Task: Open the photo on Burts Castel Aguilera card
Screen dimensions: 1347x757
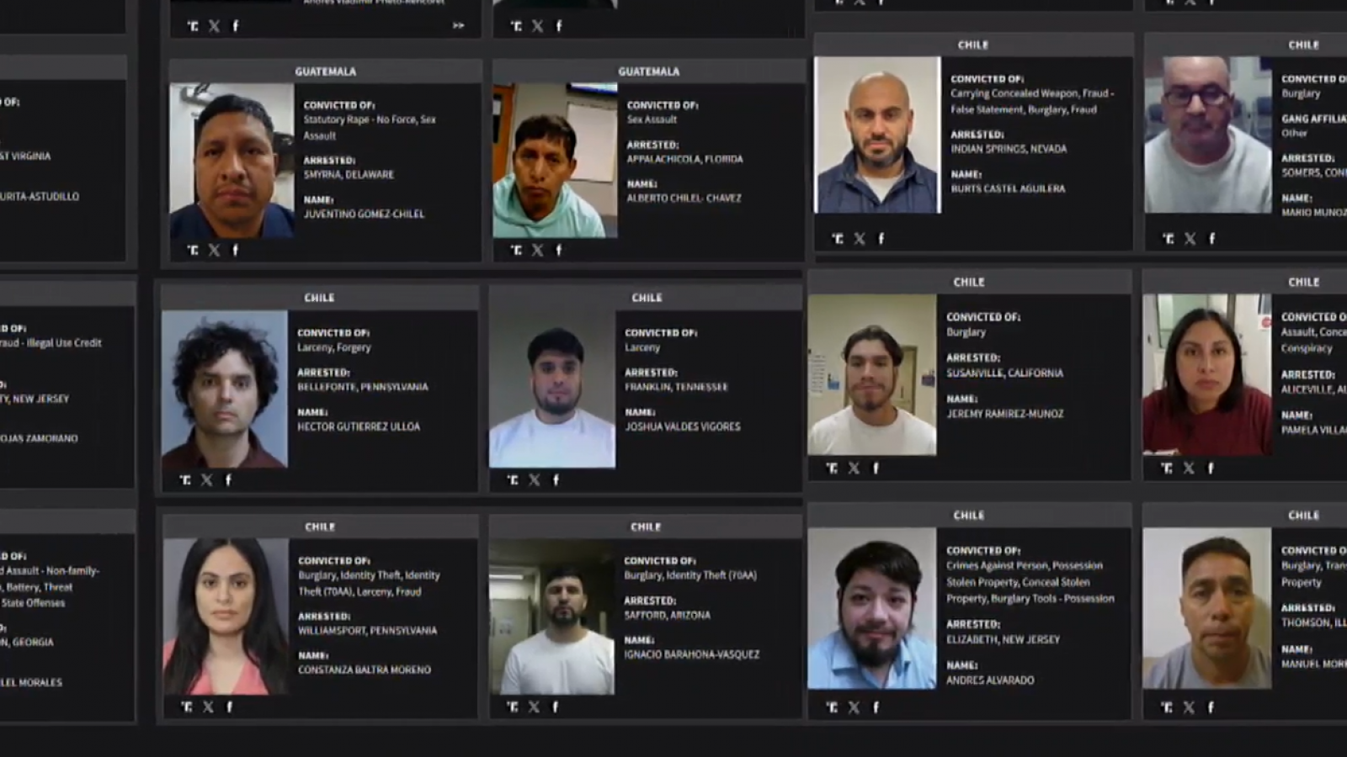Action: [x=877, y=135]
